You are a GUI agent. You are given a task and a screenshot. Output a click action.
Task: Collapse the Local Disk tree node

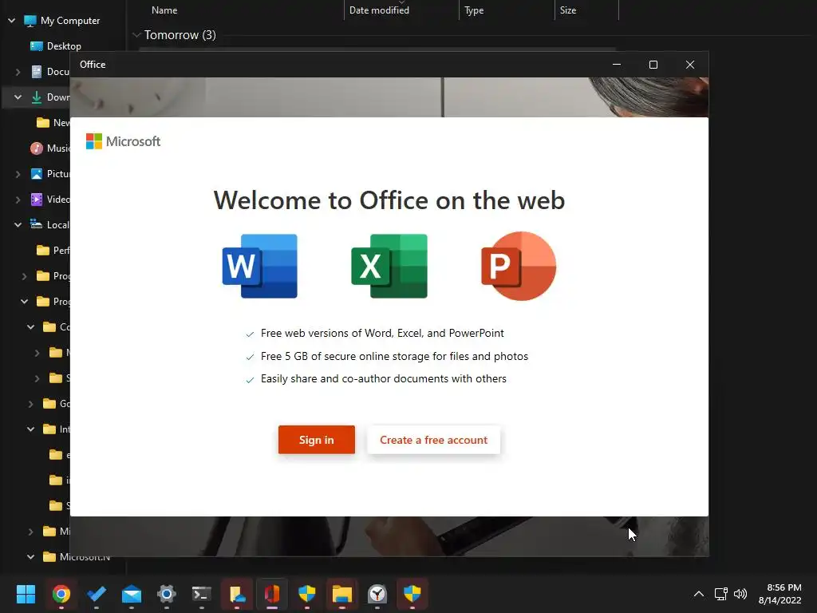click(18, 224)
